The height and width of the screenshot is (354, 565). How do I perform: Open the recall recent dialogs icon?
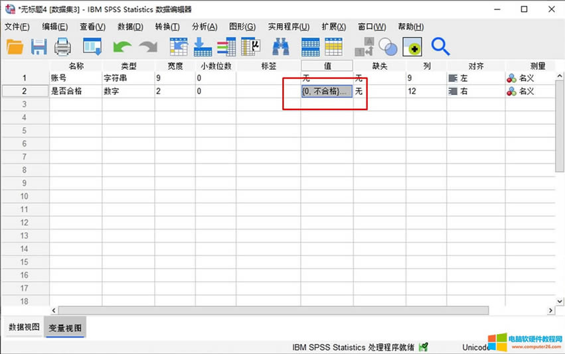pos(92,46)
